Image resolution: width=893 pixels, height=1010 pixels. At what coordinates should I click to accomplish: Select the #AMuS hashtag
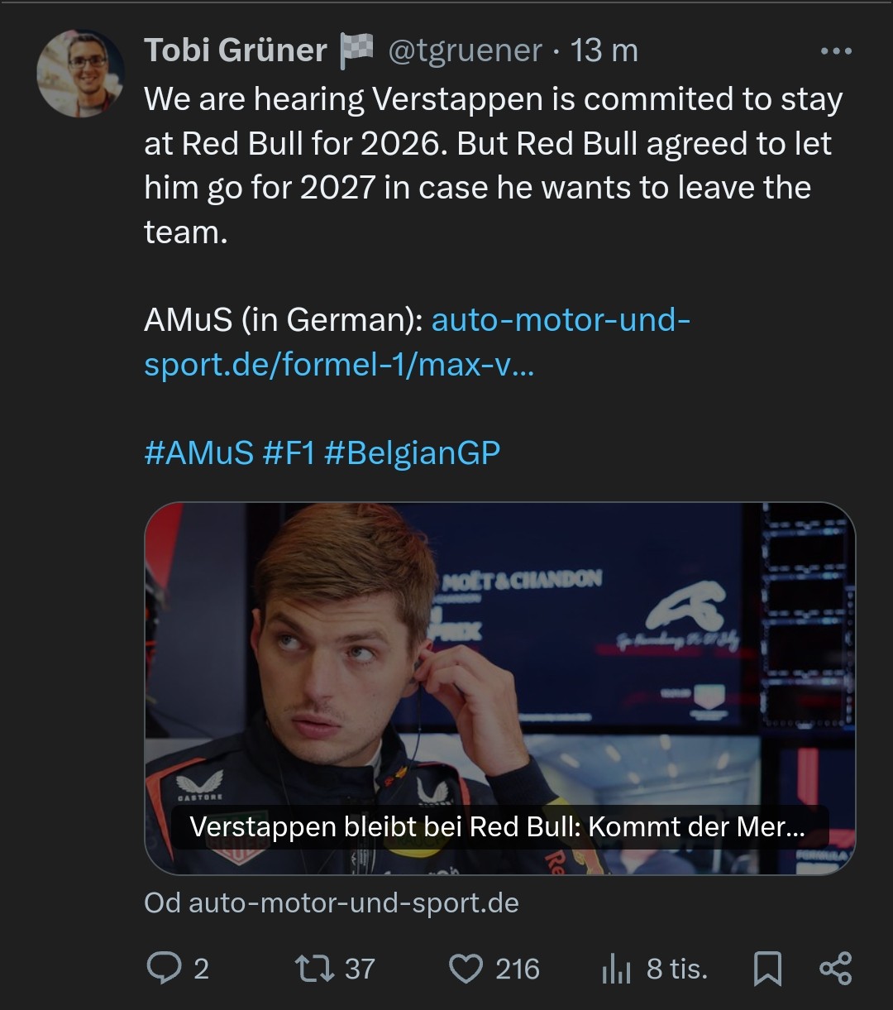[198, 454]
